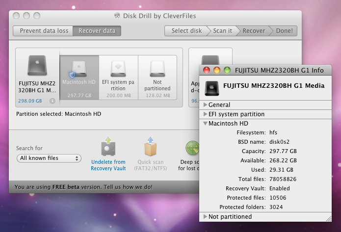Select the Macintosh HD partition icon
This screenshot has width=341, height=232.
[x=79, y=69]
